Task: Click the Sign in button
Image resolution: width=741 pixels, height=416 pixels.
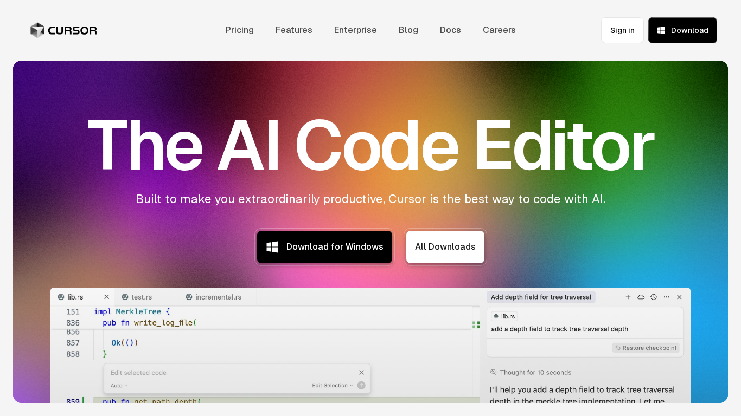Action: [622, 30]
